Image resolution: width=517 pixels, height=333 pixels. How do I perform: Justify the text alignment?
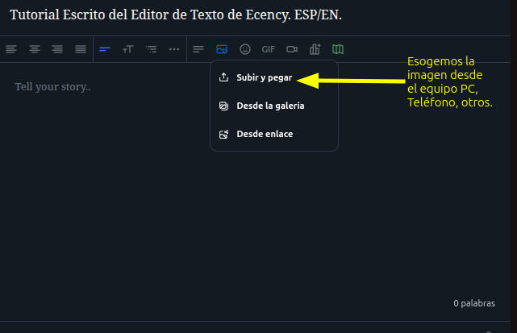(81, 49)
